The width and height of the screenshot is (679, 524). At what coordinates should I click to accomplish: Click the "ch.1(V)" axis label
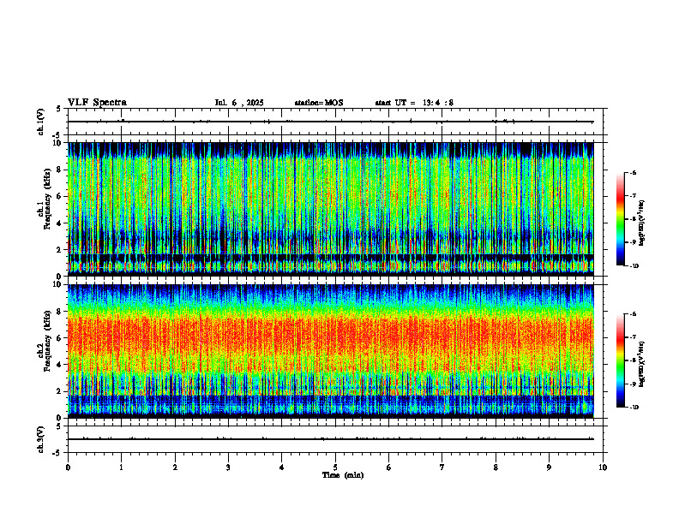tap(40, 122)
